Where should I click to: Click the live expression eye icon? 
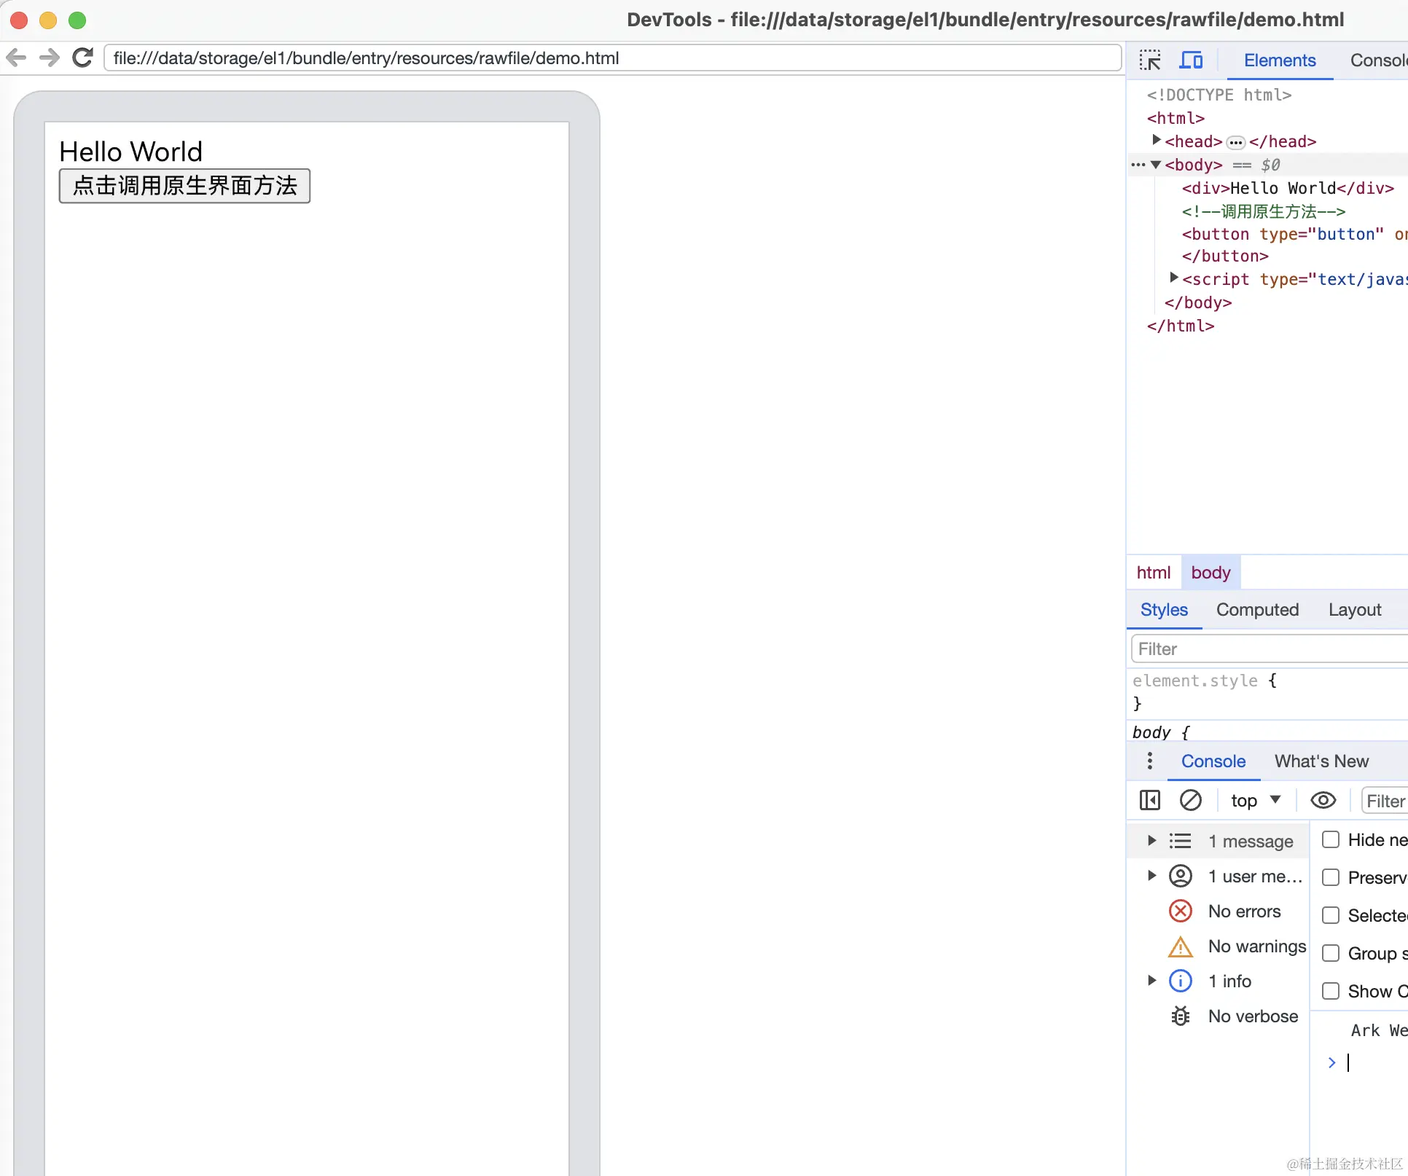(1323, 800)
